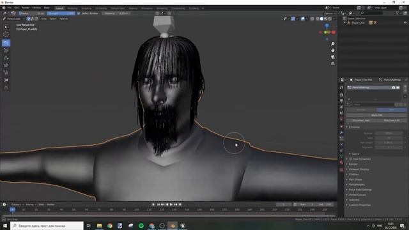Open the timeline Playback dropdown
The image size is (409, 230).
(17, 204)
